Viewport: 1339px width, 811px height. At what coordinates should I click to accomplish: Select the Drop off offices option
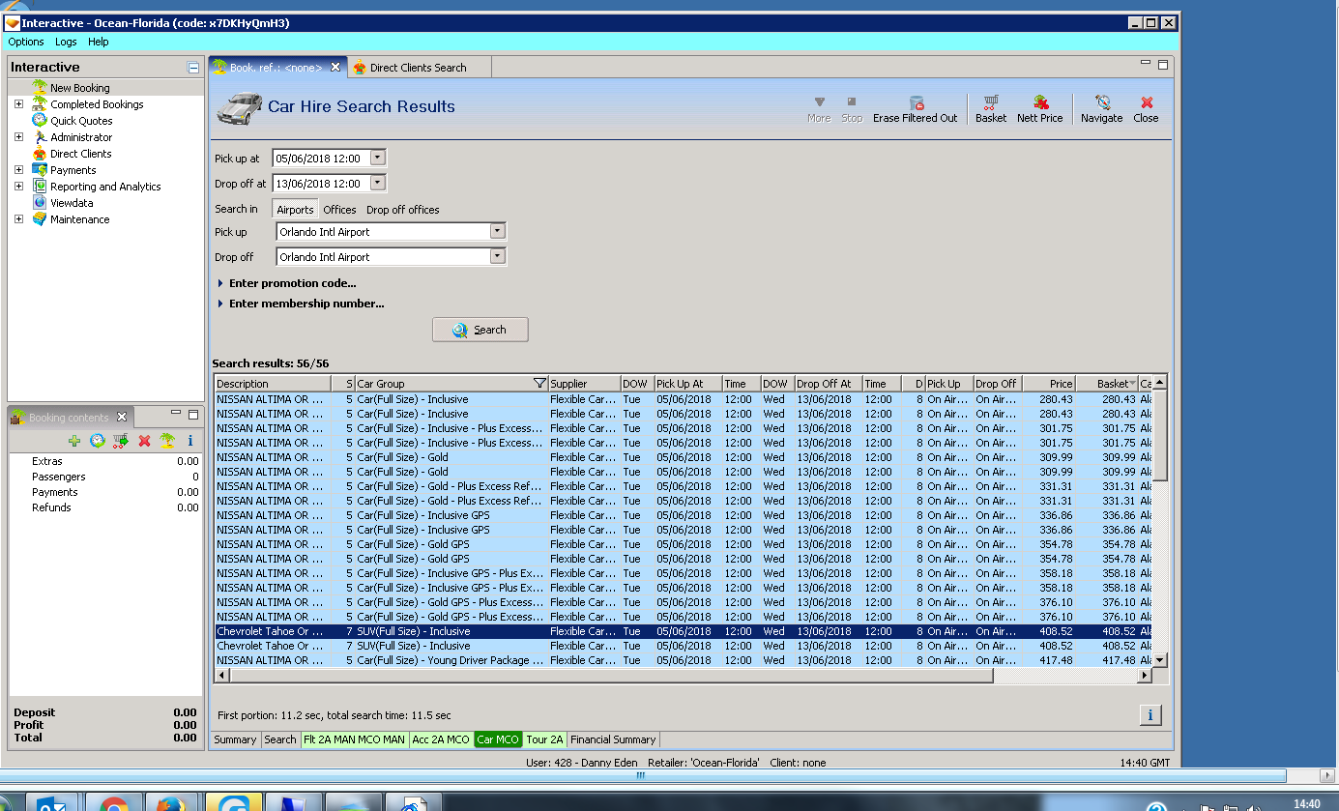(402, 210)
